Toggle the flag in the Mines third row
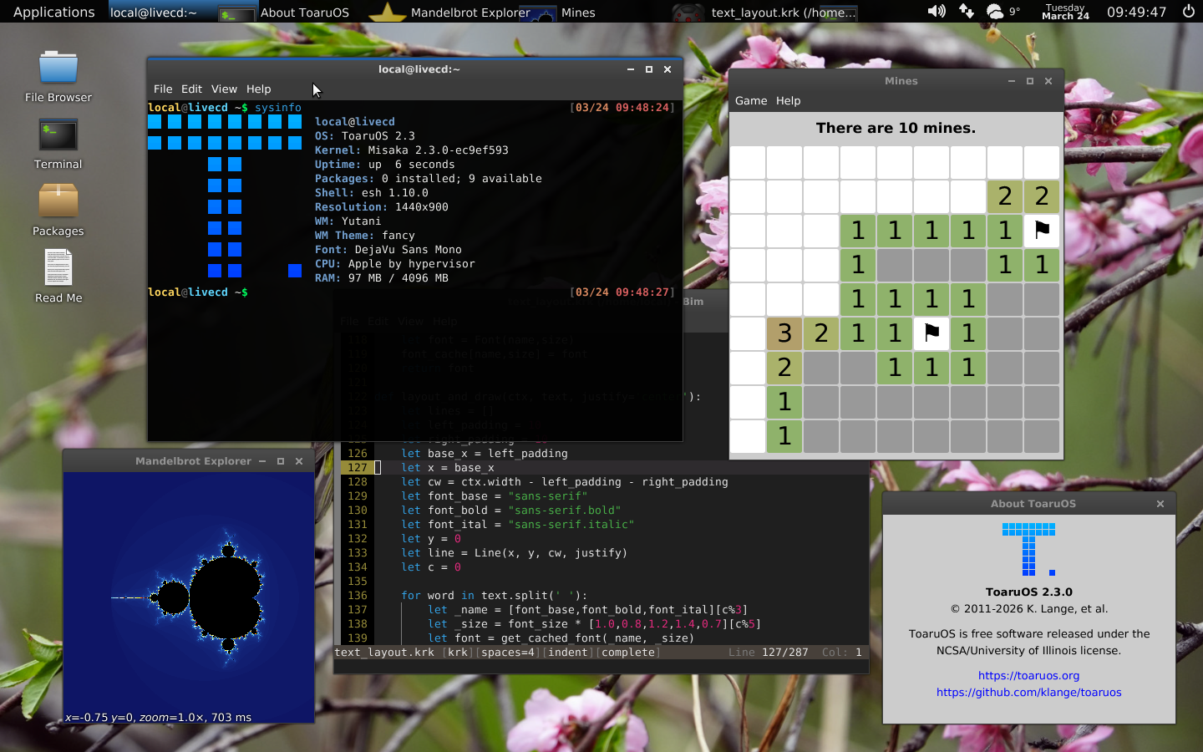The width and height of the screenshot is (1203, 752). [1041, 231]
